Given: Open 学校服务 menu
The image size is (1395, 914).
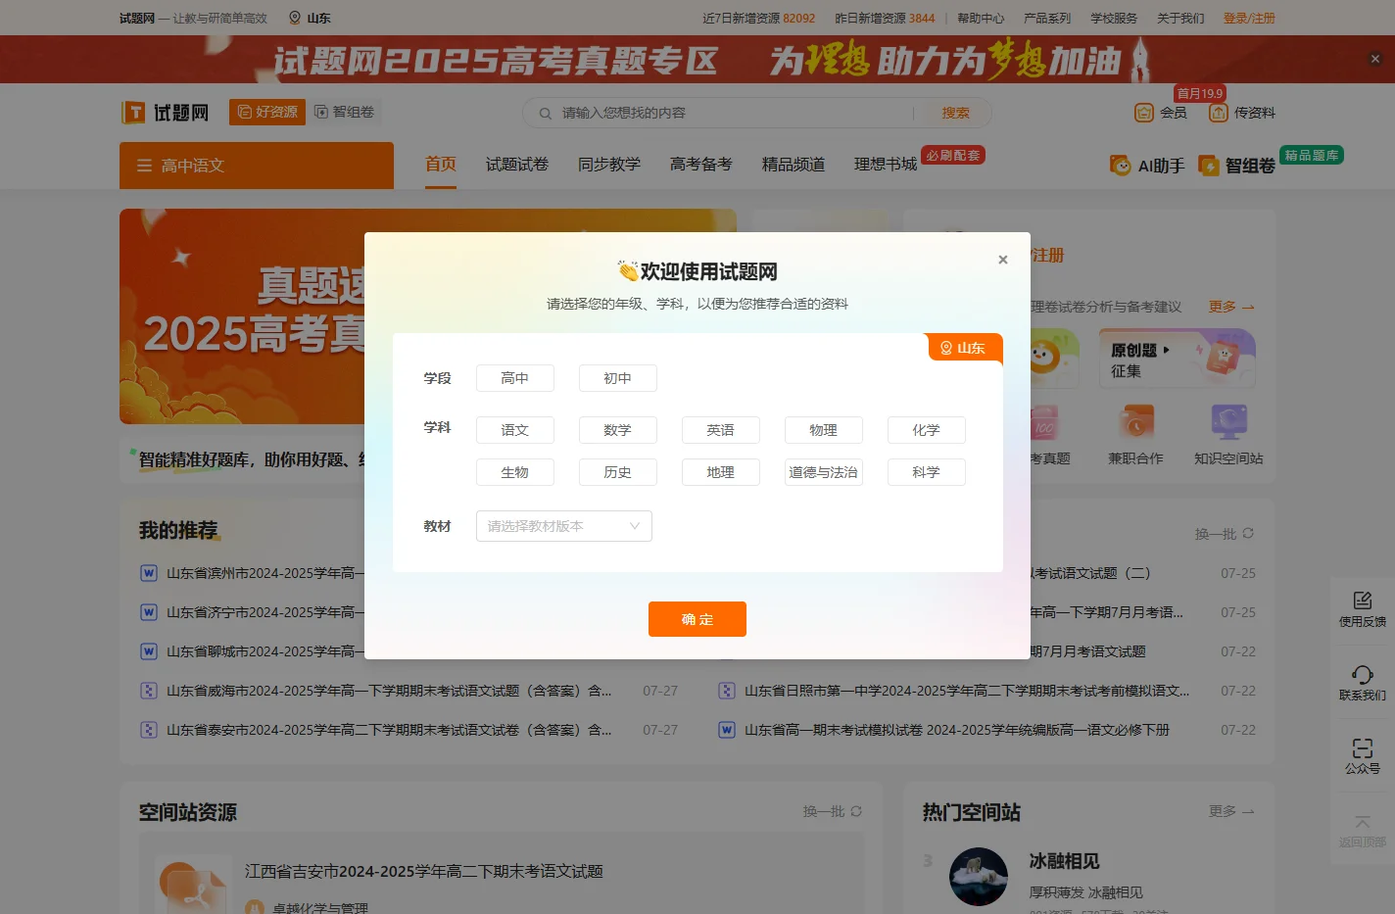Looking at the screenshot, I should [x=1114, y=18].
